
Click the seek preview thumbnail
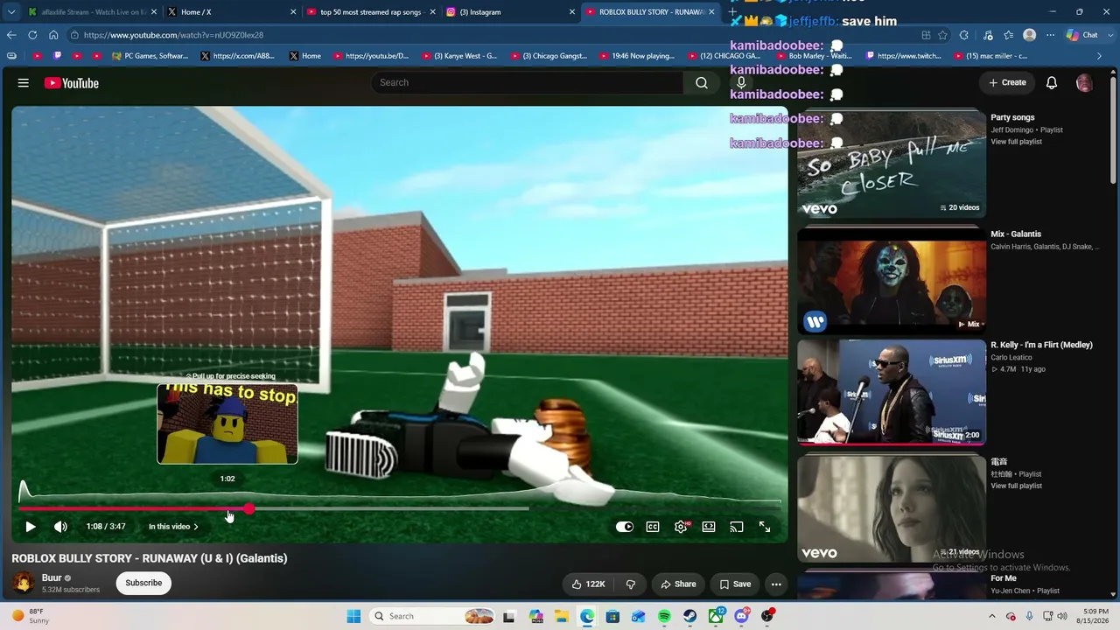point(227,423)
